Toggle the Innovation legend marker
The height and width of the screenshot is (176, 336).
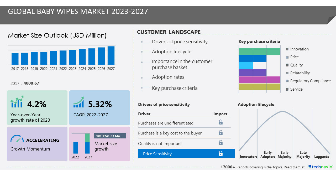coord(287,49)
